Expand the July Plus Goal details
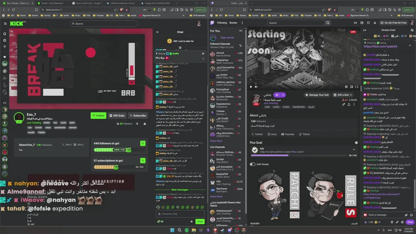 354,149
